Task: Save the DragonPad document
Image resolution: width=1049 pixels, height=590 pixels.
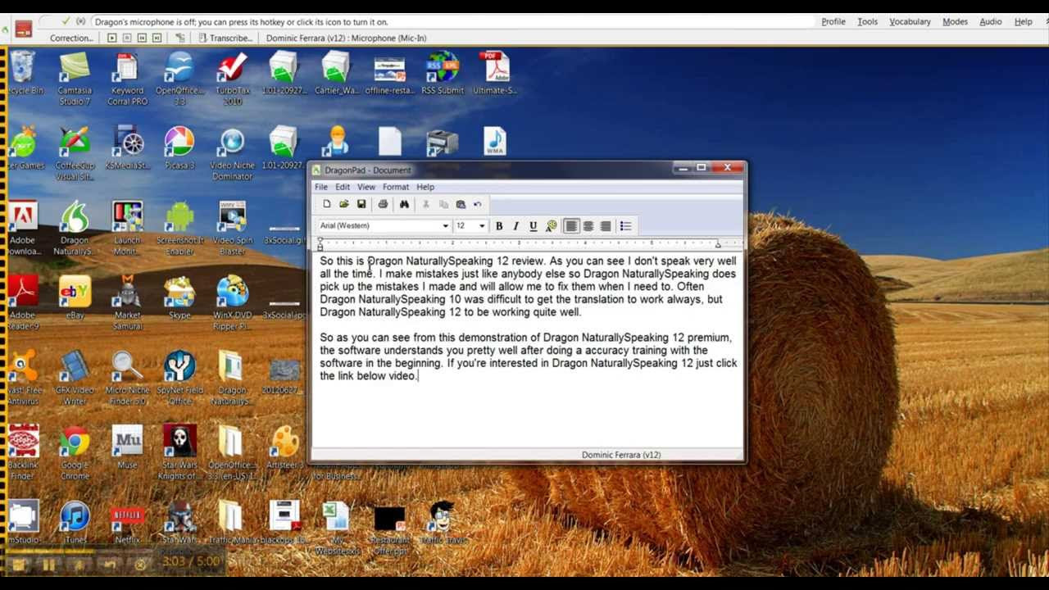Action: [x=361, y=204]
